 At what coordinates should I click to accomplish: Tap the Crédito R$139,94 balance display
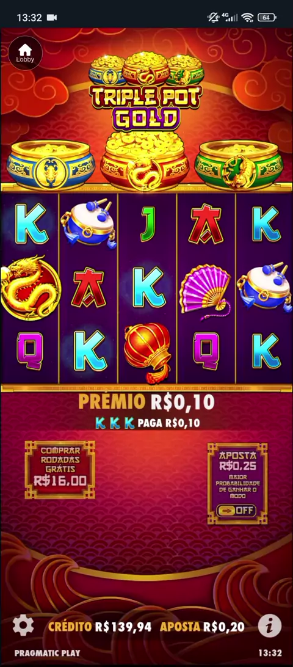click(x=99, y=627)
